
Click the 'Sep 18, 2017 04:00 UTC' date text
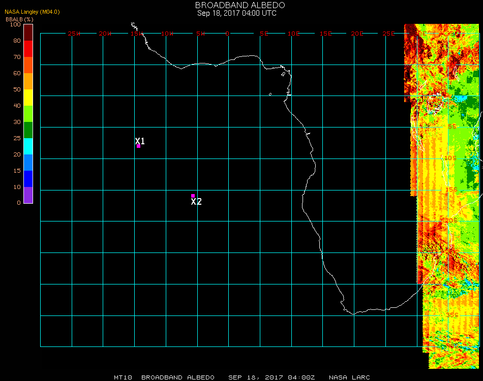(237, 13)
